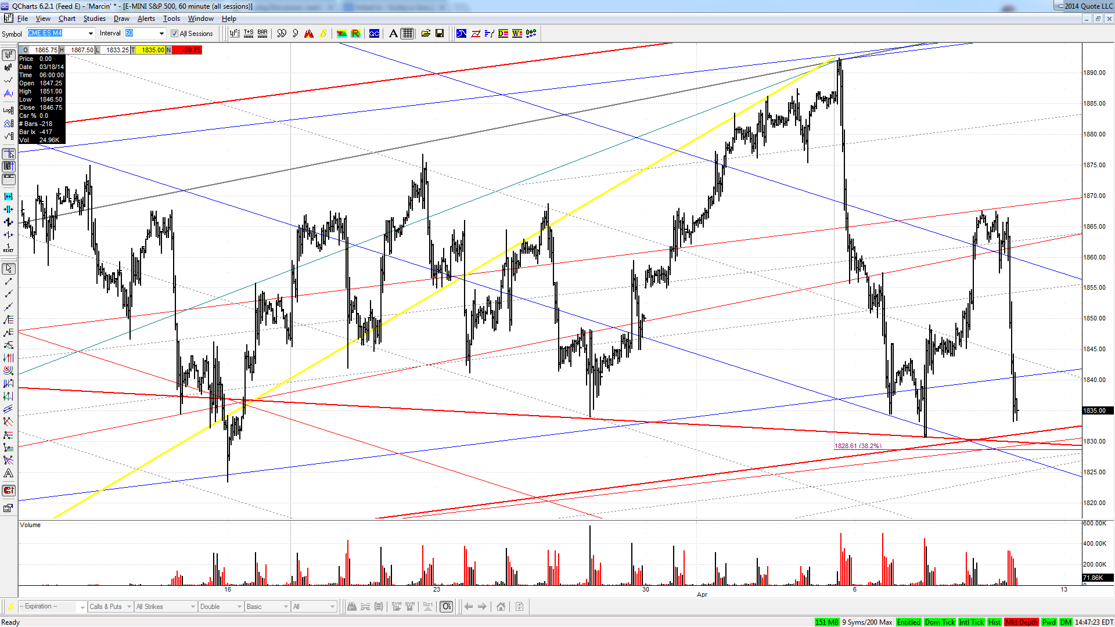
Task: Select the text annotation 'A' toolbar icon
Action: tap(393, 34)
